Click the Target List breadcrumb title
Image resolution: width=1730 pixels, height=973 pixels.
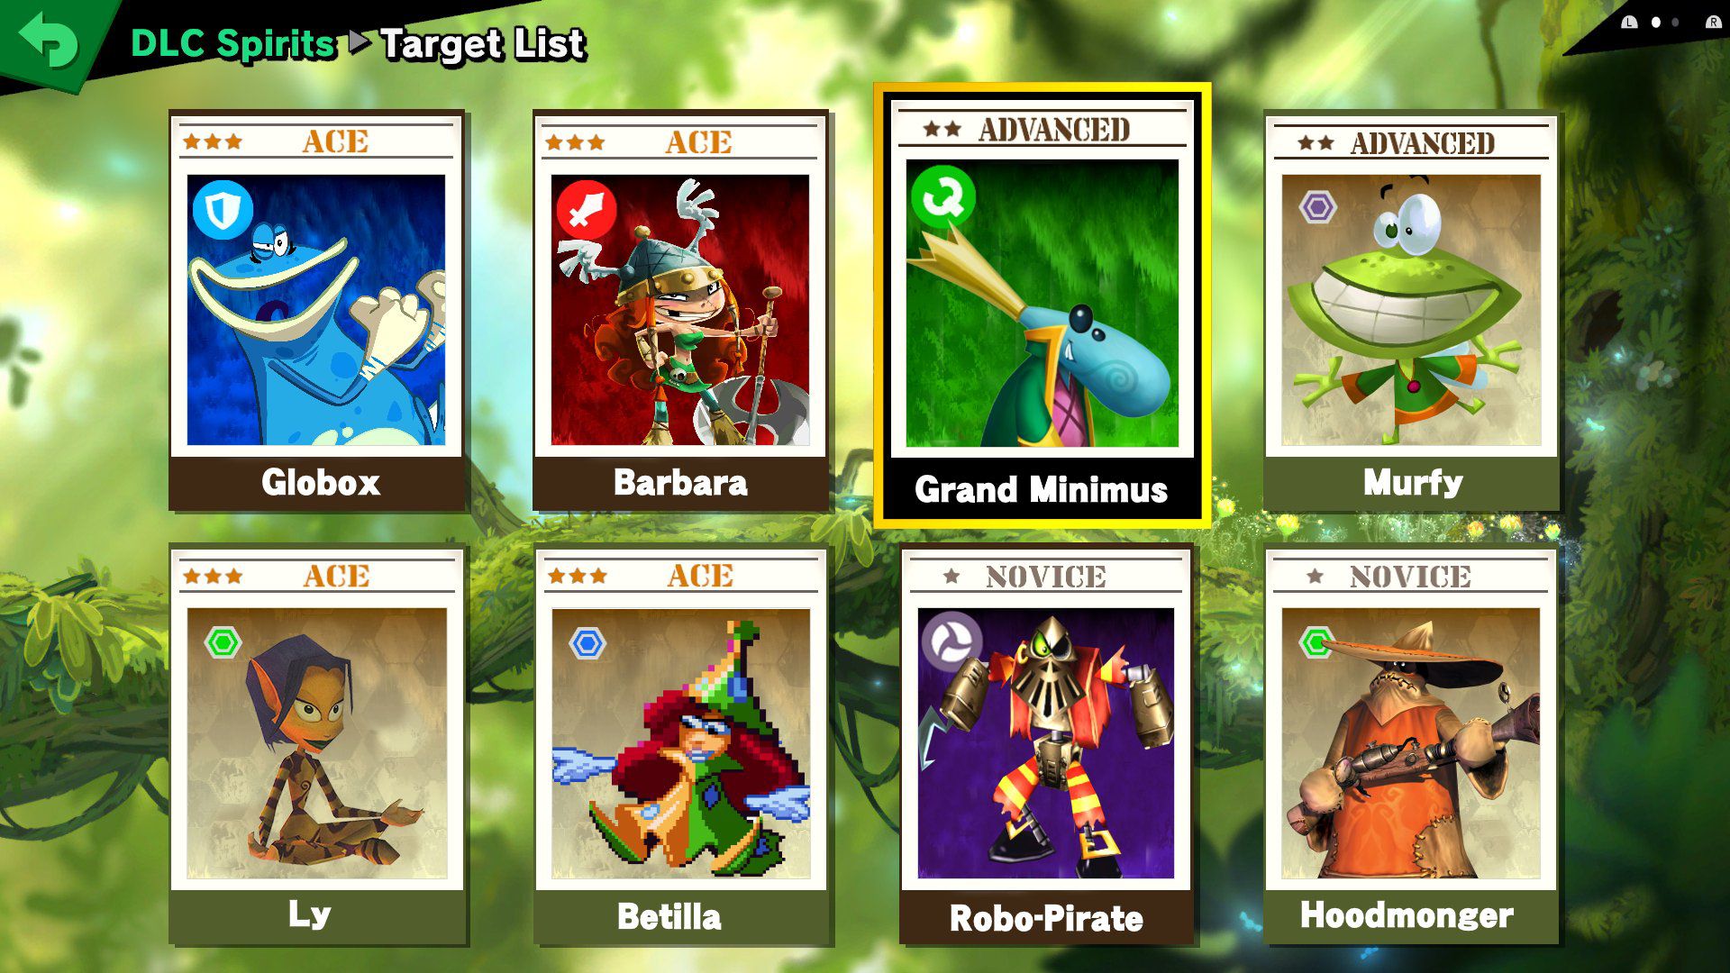click(x=483, y=43)
